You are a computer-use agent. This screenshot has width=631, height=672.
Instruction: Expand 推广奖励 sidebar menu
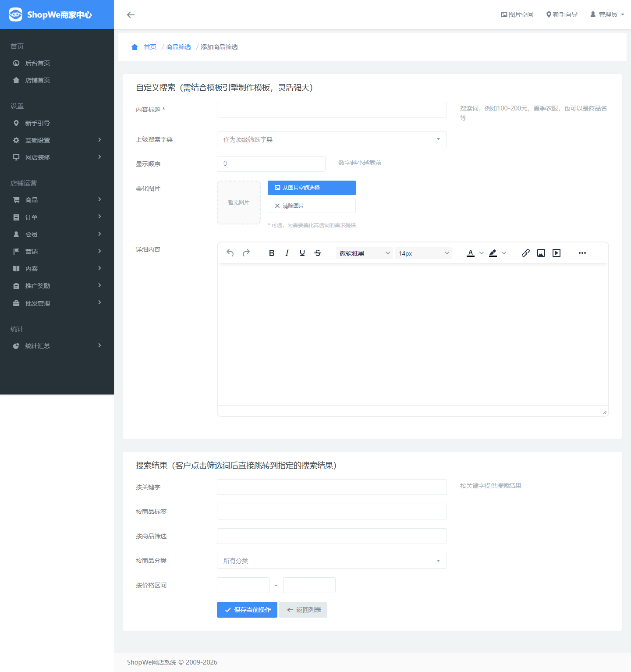click(57, 286)
